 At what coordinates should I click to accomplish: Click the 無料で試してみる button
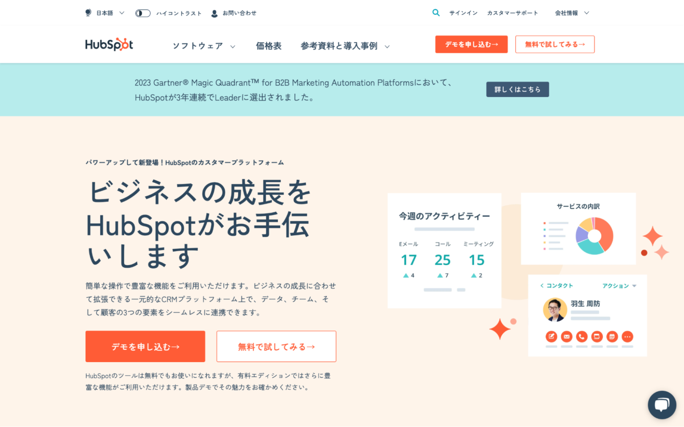tap(276, 346)
